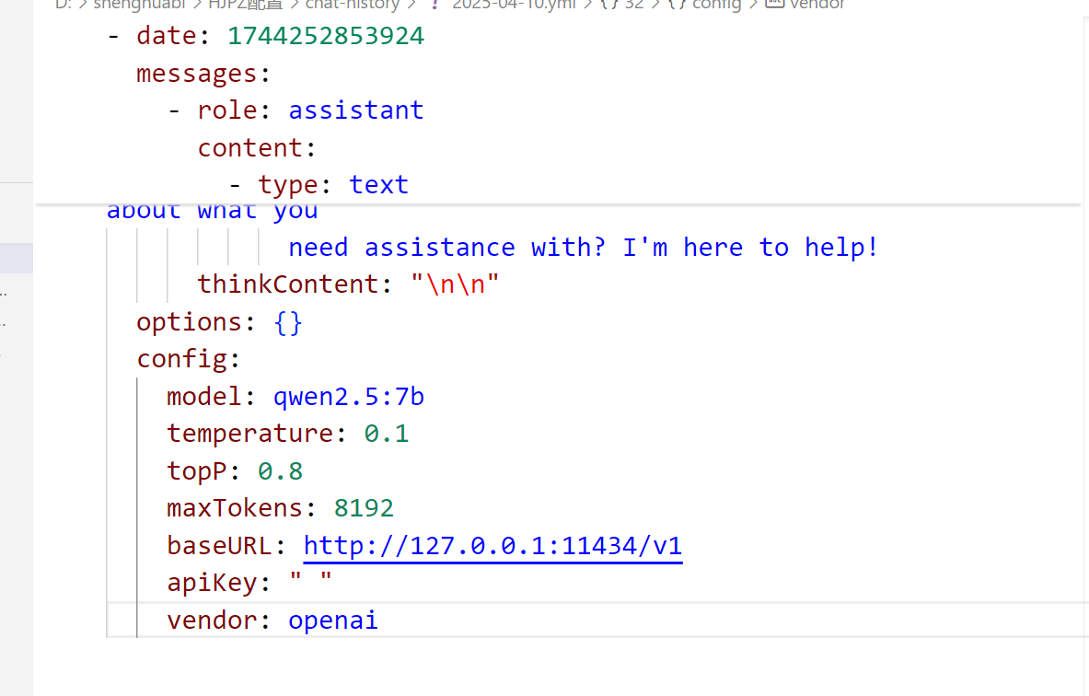Screen dimensions: 1089x696
Task: Click the temperature value 0.1
Action: [386, 434]
